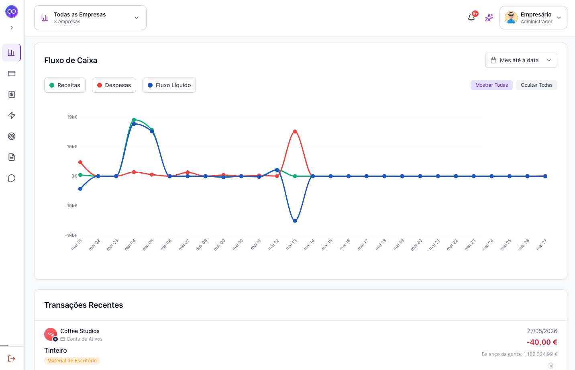The image size is (575, 370).
Task: Click the Balanço da conta value text
Action: click(x=519, y=354)
